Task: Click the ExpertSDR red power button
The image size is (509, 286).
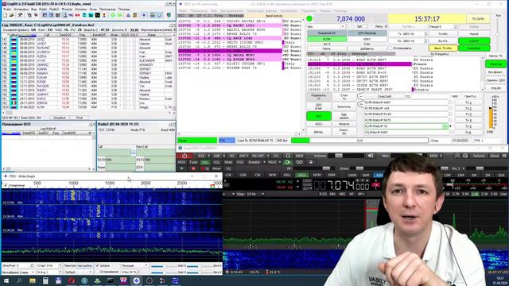Action: pos(185,156)
